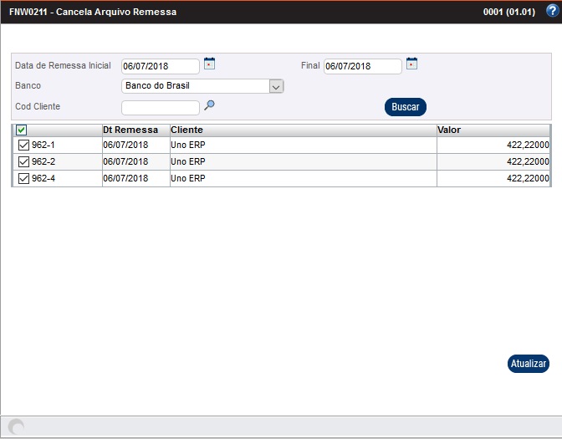Image resolution: width=562 pixels, height=439 pixels.
Task: Uncheck the 962-2 row checkbox
Action: pos(23,162)
